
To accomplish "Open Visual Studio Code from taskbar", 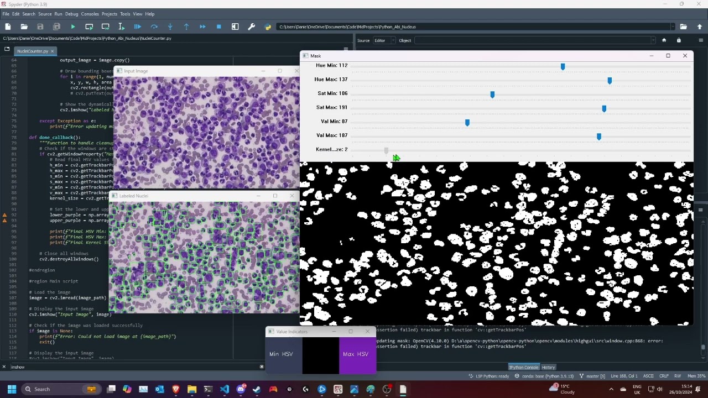I will [x=225, y=389].
